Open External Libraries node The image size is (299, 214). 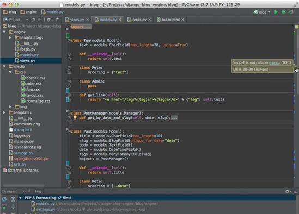[21, 170]
